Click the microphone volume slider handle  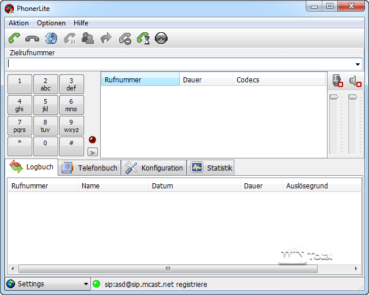click(333, 97)
